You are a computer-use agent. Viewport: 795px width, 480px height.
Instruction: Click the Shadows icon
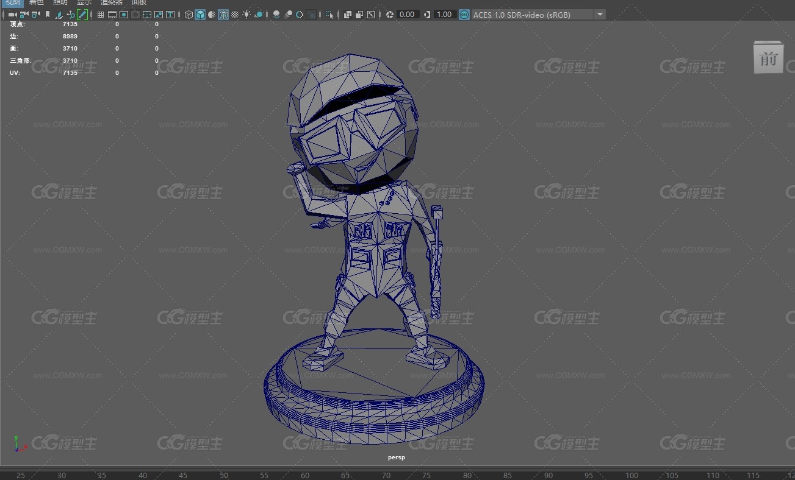click(x=259, y=15)
